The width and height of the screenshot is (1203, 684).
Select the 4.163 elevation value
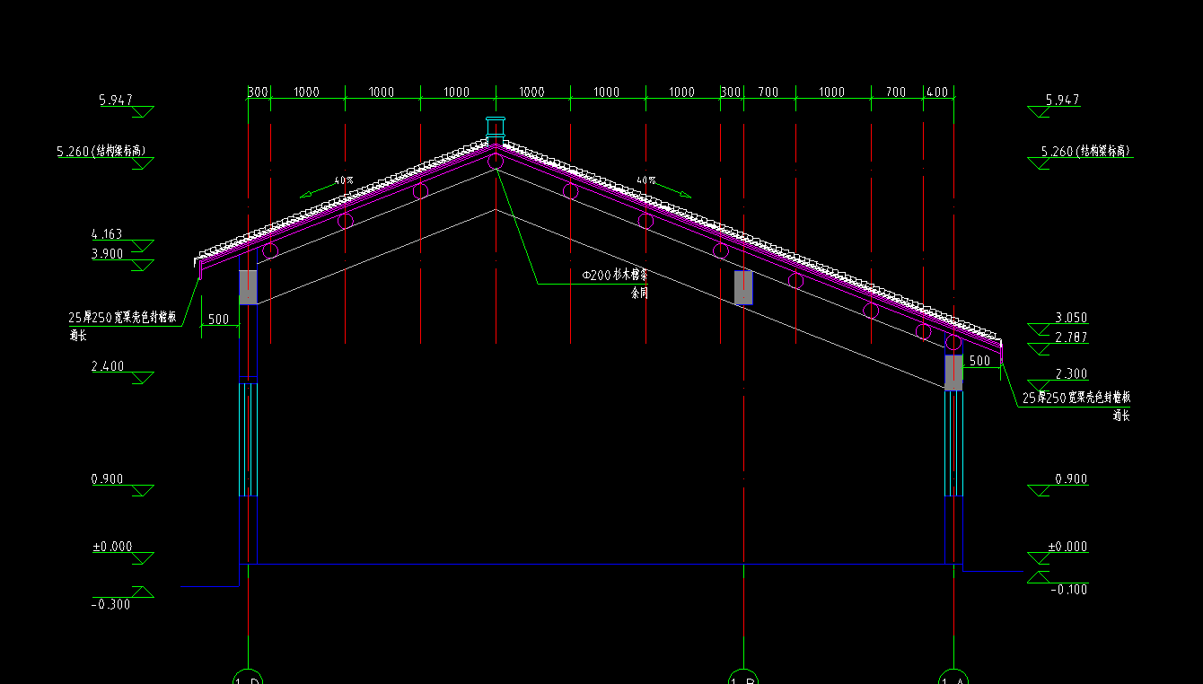pos(107,234)
